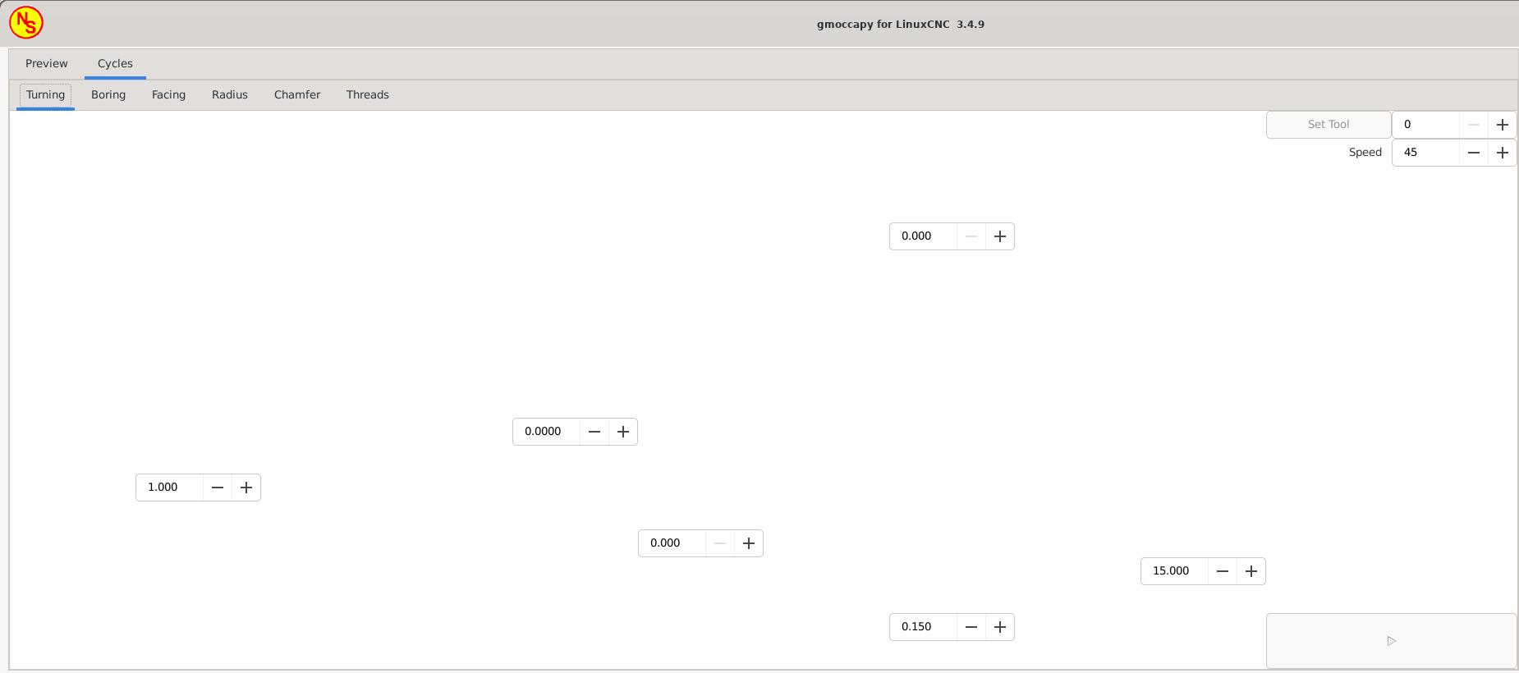Click the NS logo icon in title bar
The width and height of the screenshot is (1519, 673).
pos(26,23)
